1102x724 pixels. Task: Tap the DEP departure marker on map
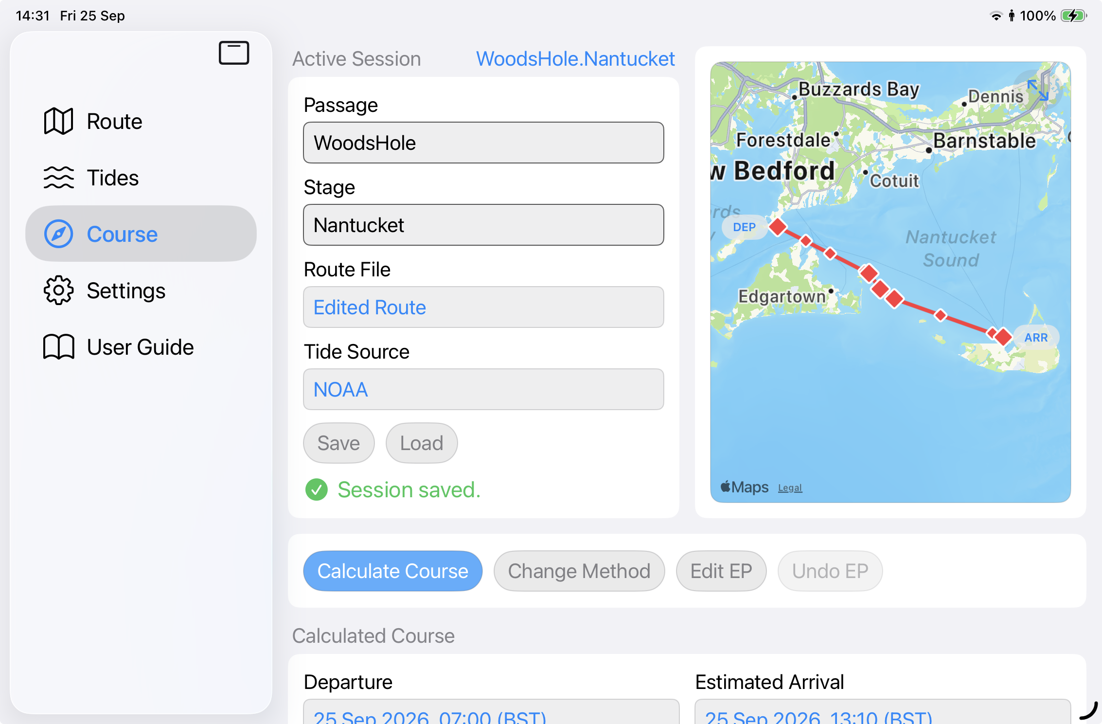[744, 227]
